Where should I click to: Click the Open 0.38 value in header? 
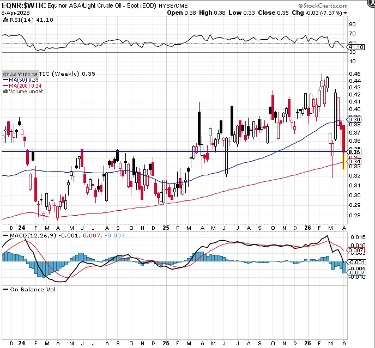pyautogui.click(x=182, y=13)
